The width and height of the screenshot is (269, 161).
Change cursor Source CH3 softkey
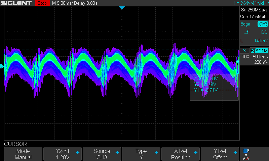click(102, 154)
